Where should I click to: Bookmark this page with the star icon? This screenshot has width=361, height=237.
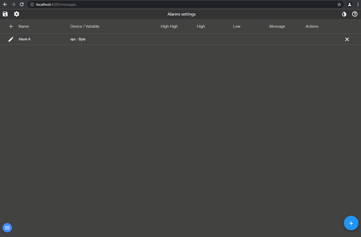click(x=339, y=4)
